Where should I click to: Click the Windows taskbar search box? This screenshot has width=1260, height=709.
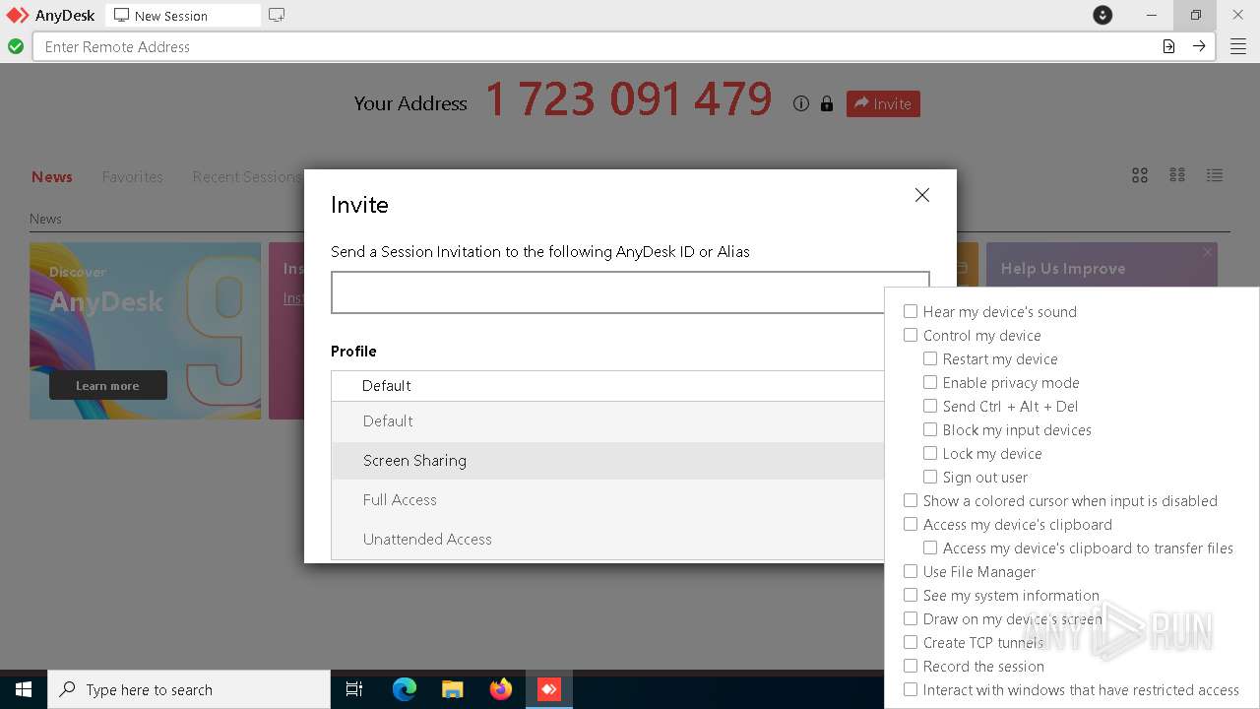(x=189, y=689)
